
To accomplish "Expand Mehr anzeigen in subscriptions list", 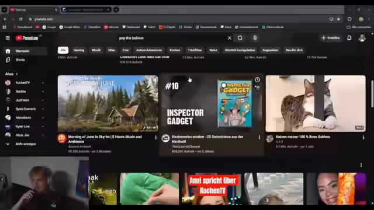I will (25, 144).
